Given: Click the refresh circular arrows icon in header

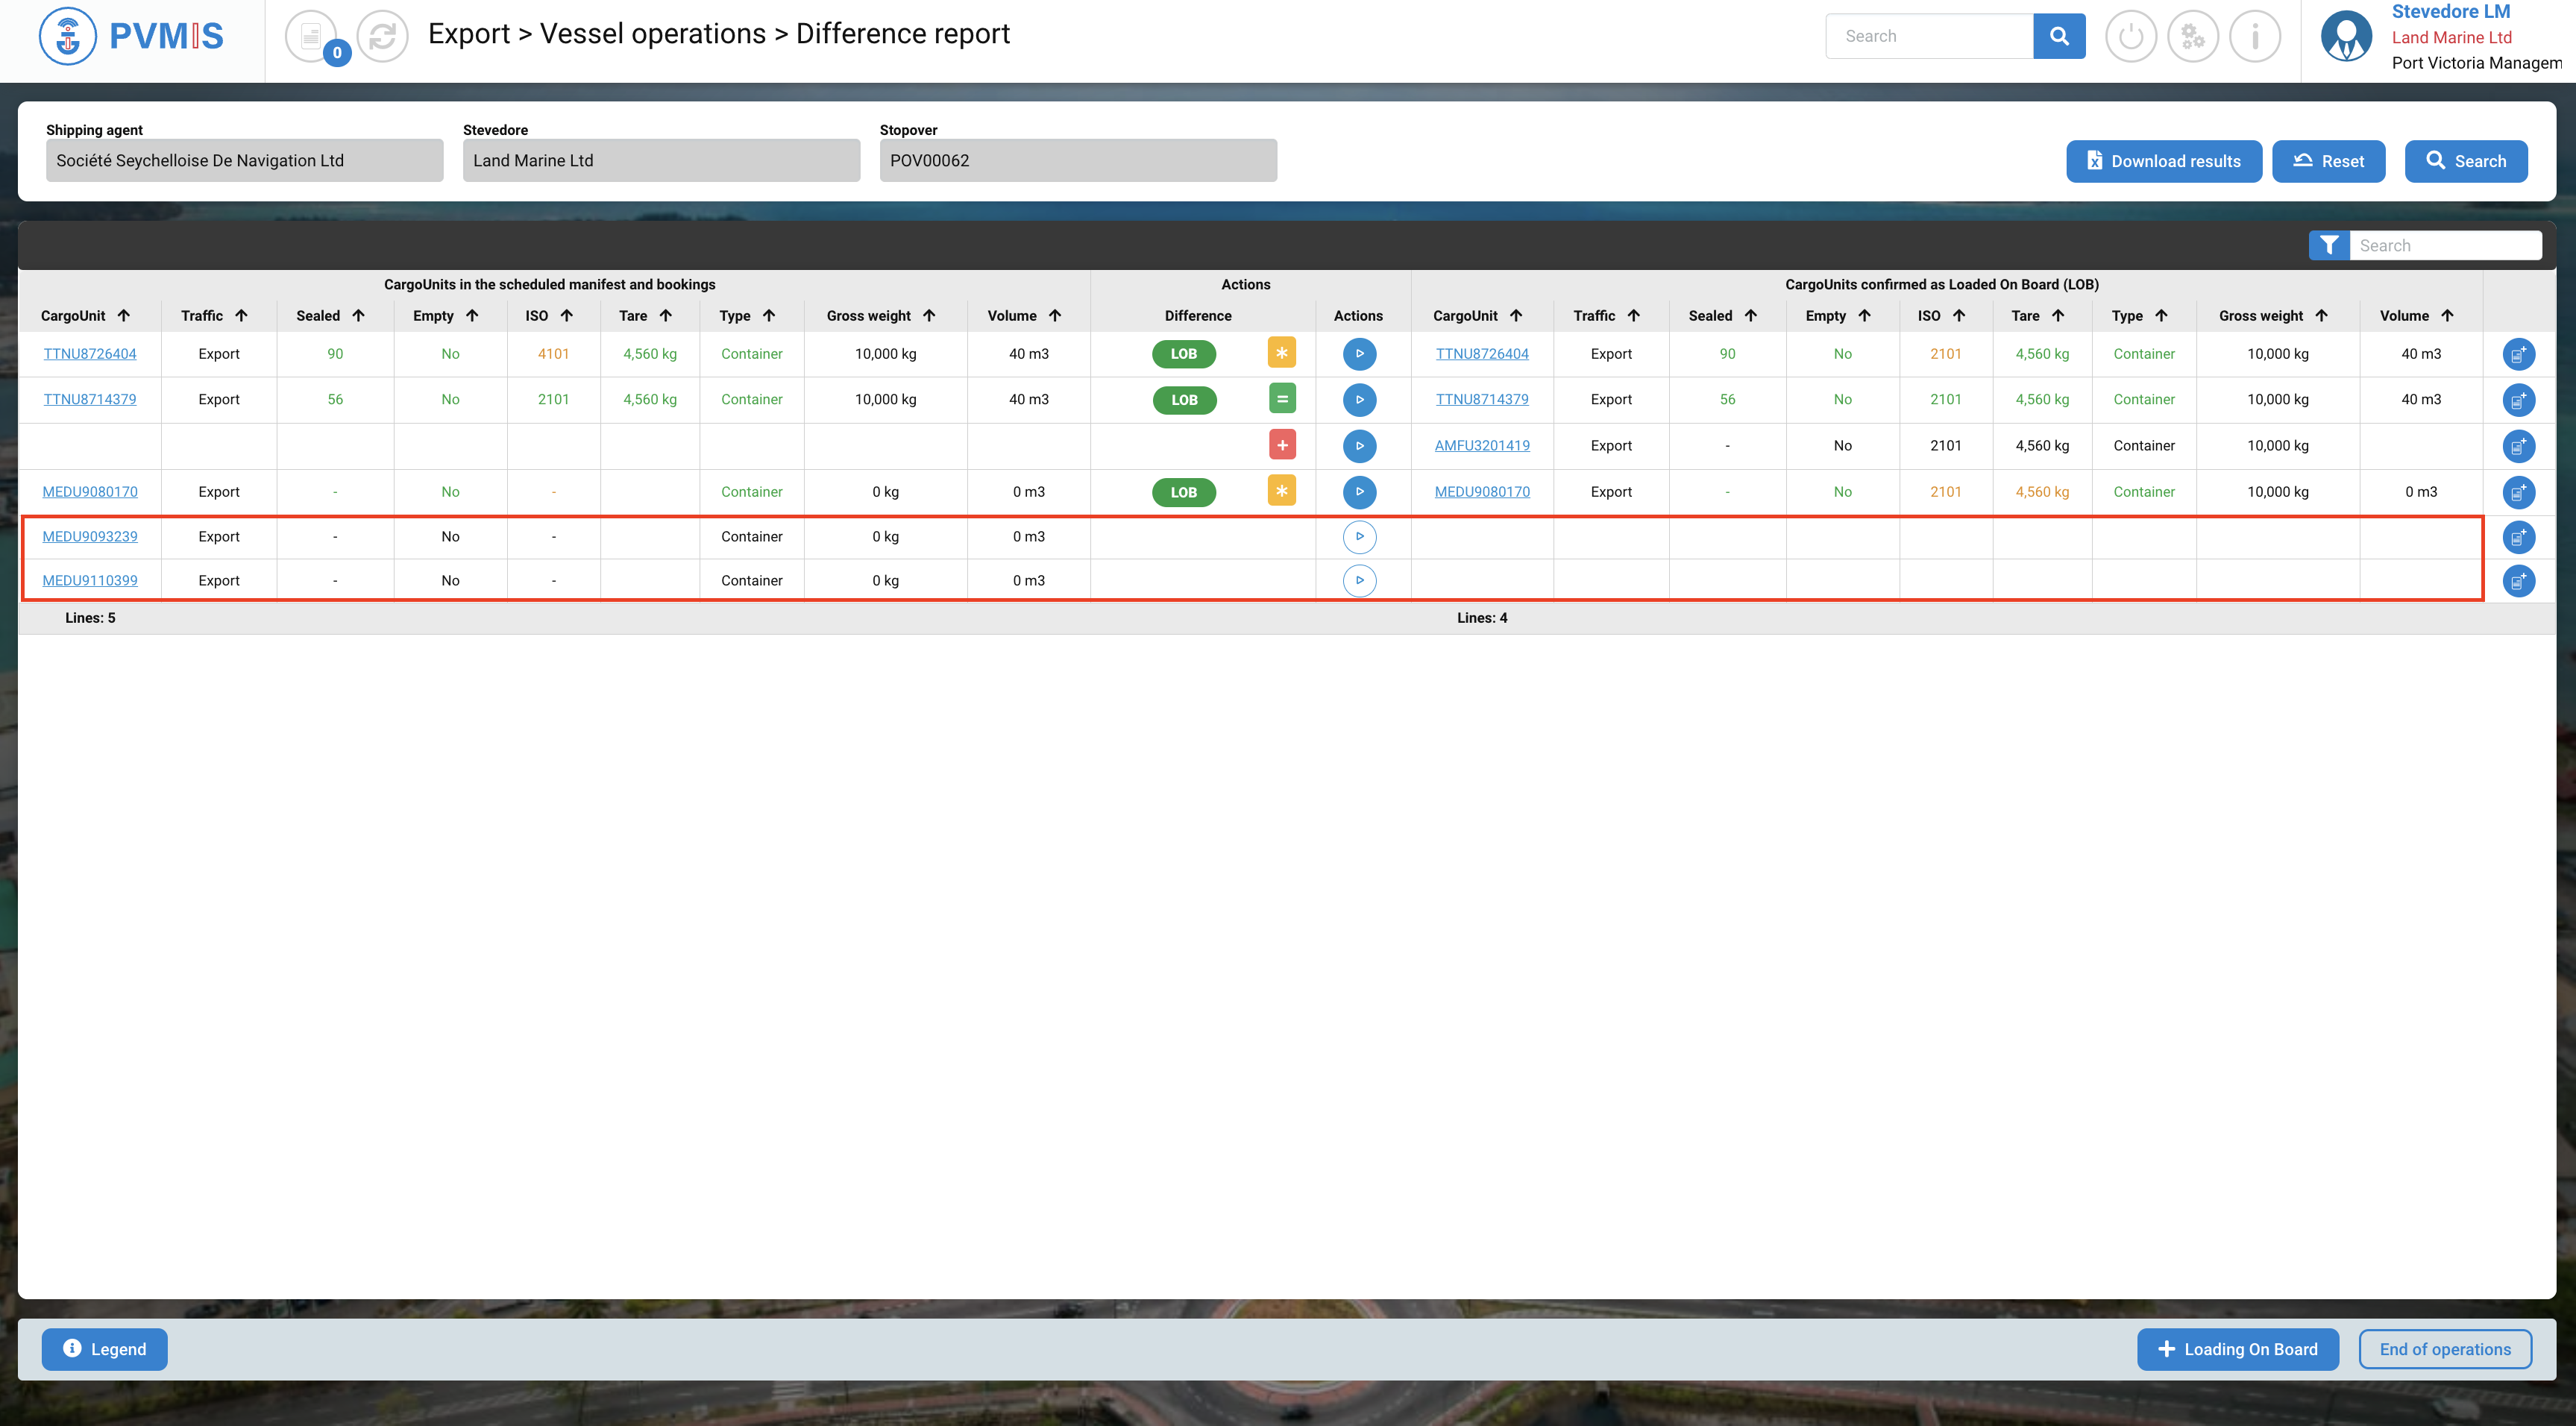Looking at the screenshot, I should (382, 37).
